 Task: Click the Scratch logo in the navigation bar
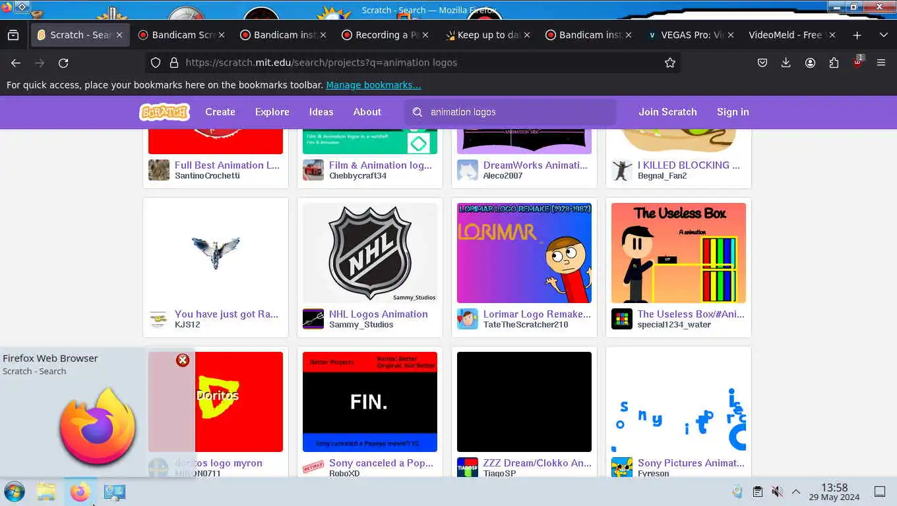pyautogui.click(x=164, y=112)
